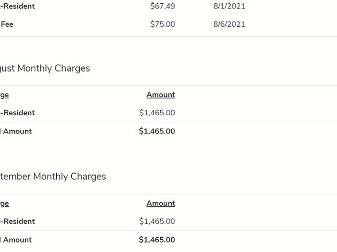The width and height of the screenshot is (337, 252).
Task: Click the September Monthly Charges heading
Action: (53, 176)
